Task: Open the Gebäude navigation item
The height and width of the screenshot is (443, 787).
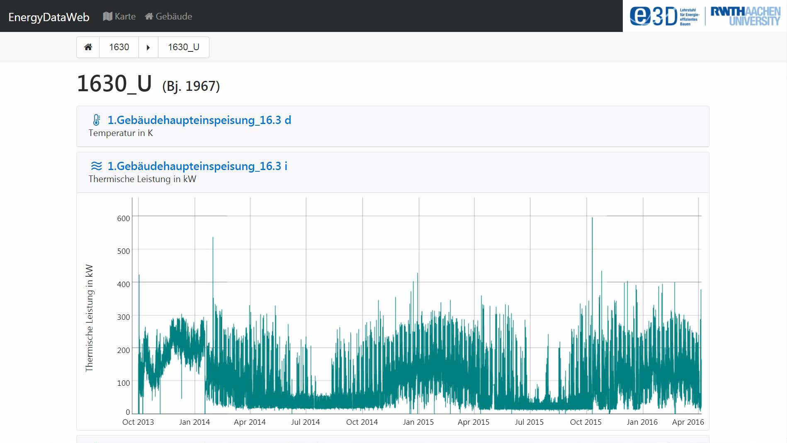Action: [168, 16]
